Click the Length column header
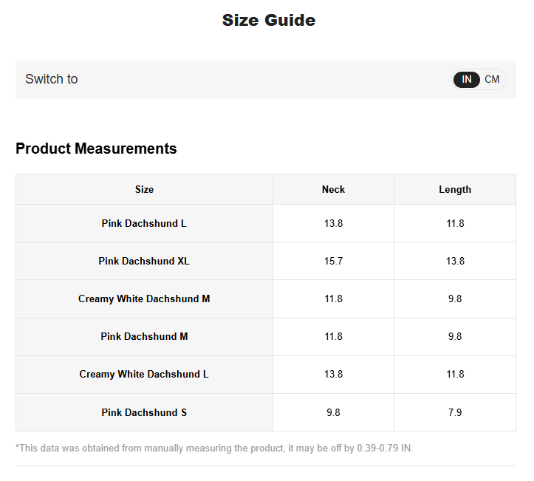 (455, 189)
